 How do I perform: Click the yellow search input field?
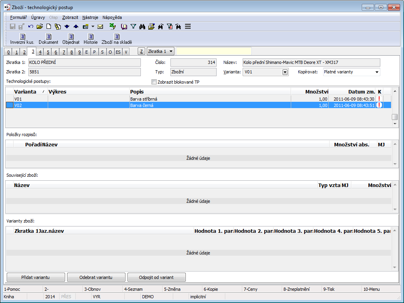(213, 51)
